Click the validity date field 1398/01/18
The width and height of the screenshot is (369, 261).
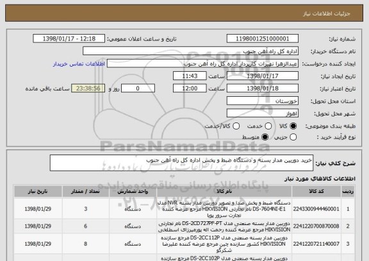tap(263, 88)
